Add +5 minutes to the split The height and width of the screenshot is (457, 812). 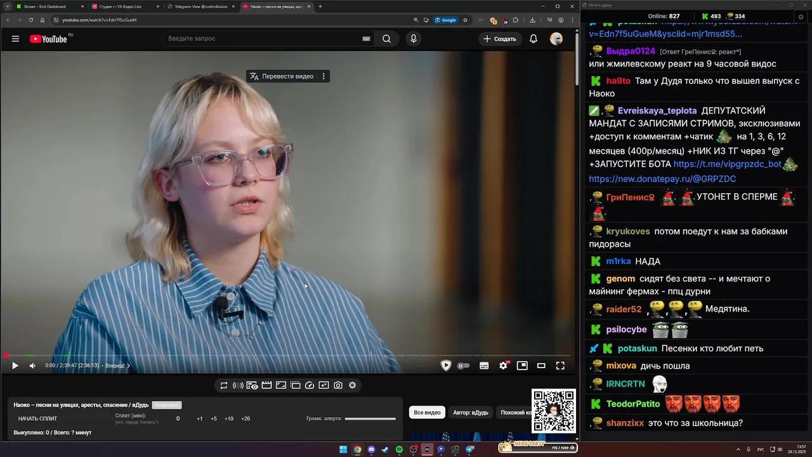click(x=214, y=418)
